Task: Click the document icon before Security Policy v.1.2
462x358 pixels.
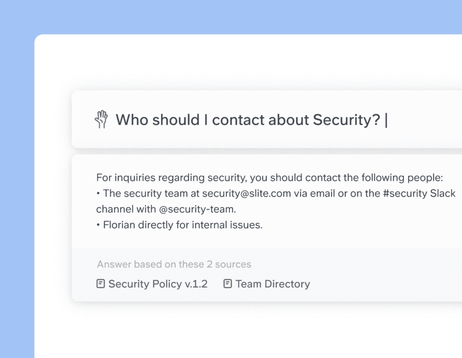Action: pyautogui.click(x=100, y=284)
